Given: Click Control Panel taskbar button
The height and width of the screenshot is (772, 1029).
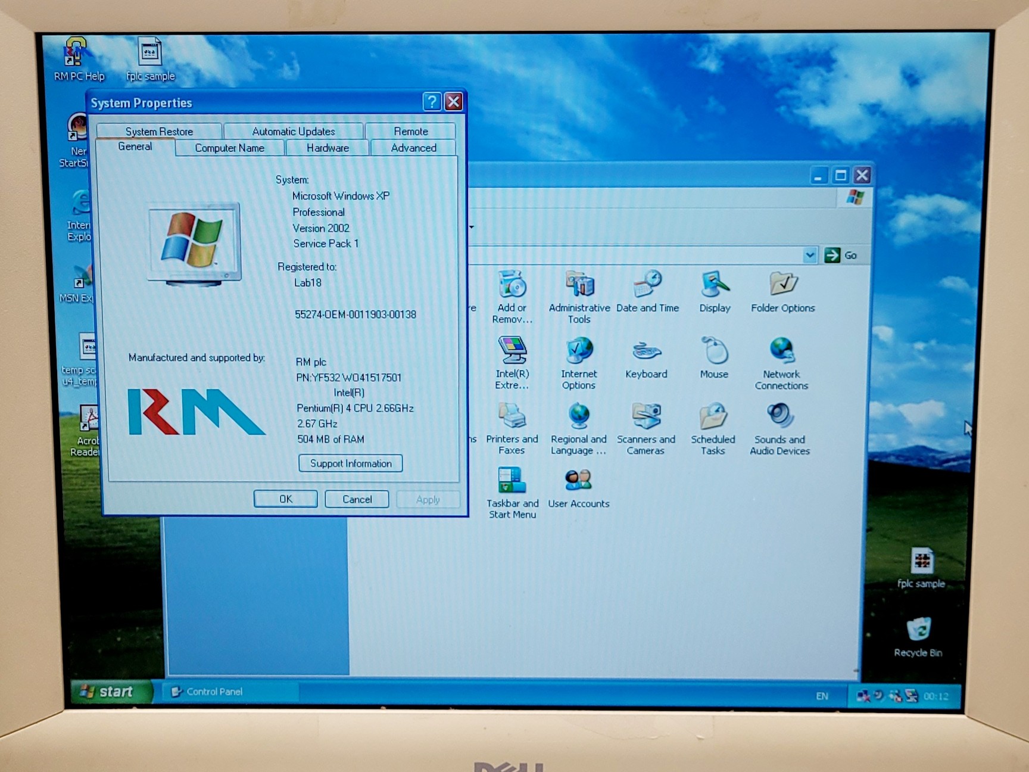Looking at the screenshot, I should click(x=229, y=692).
